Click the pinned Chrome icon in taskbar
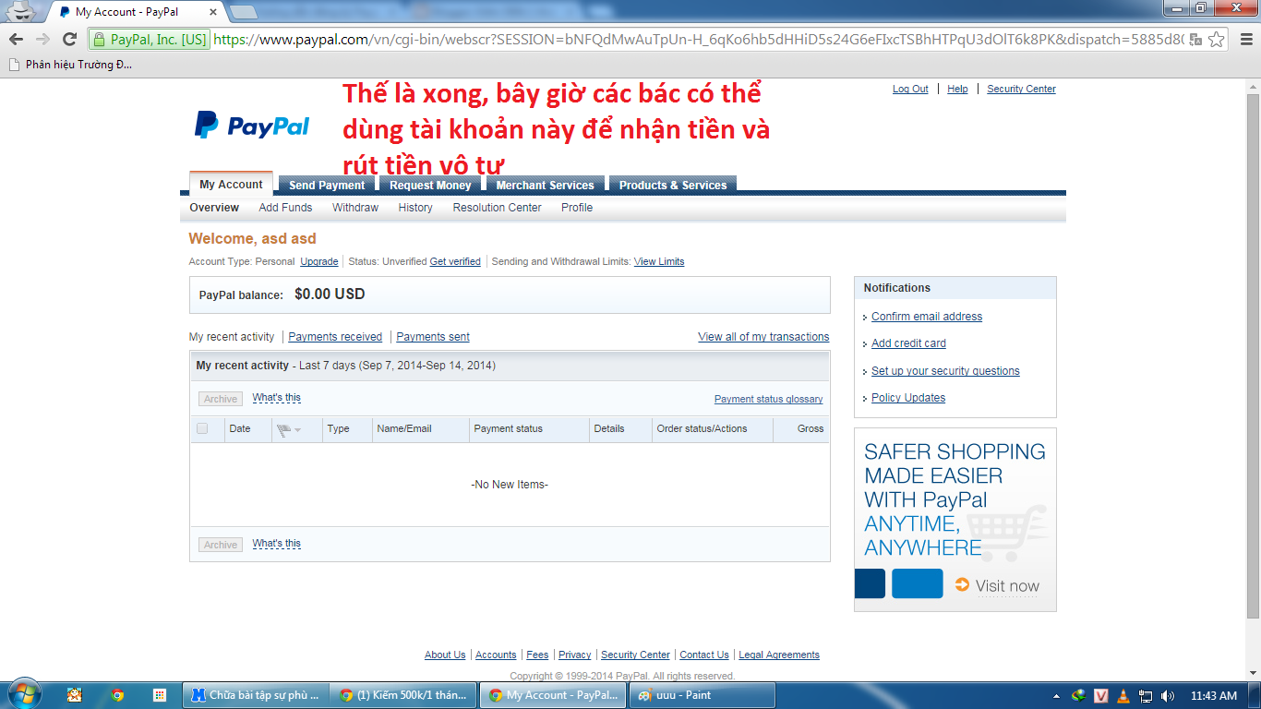The image size is (1261, 709). click(x=117, y=695)
